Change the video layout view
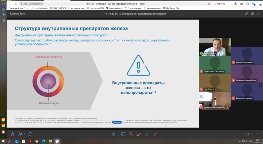The width and height of the screenshot is (263, 144). coord(247,134)
